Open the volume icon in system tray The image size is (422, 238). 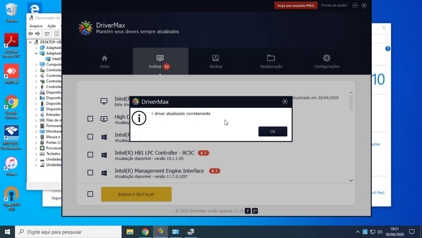click(x=380, y=232)
